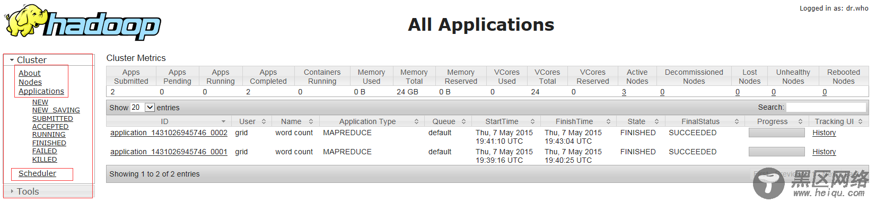Click the Hadoop elephant logo
Image resolution: width=876 pixels, height=202 pixels.
[82, 23]
